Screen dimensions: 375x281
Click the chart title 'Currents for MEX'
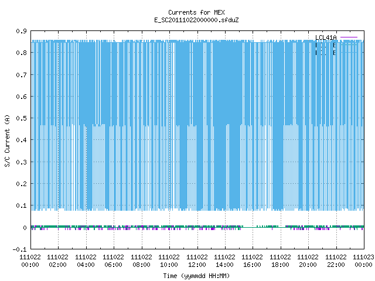(196, 12)
